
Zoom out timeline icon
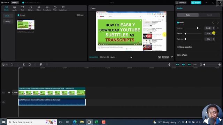tap(201, 65)
